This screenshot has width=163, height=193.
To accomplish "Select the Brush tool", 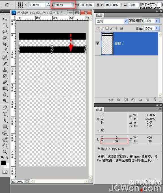I will [x=5, y=63].
